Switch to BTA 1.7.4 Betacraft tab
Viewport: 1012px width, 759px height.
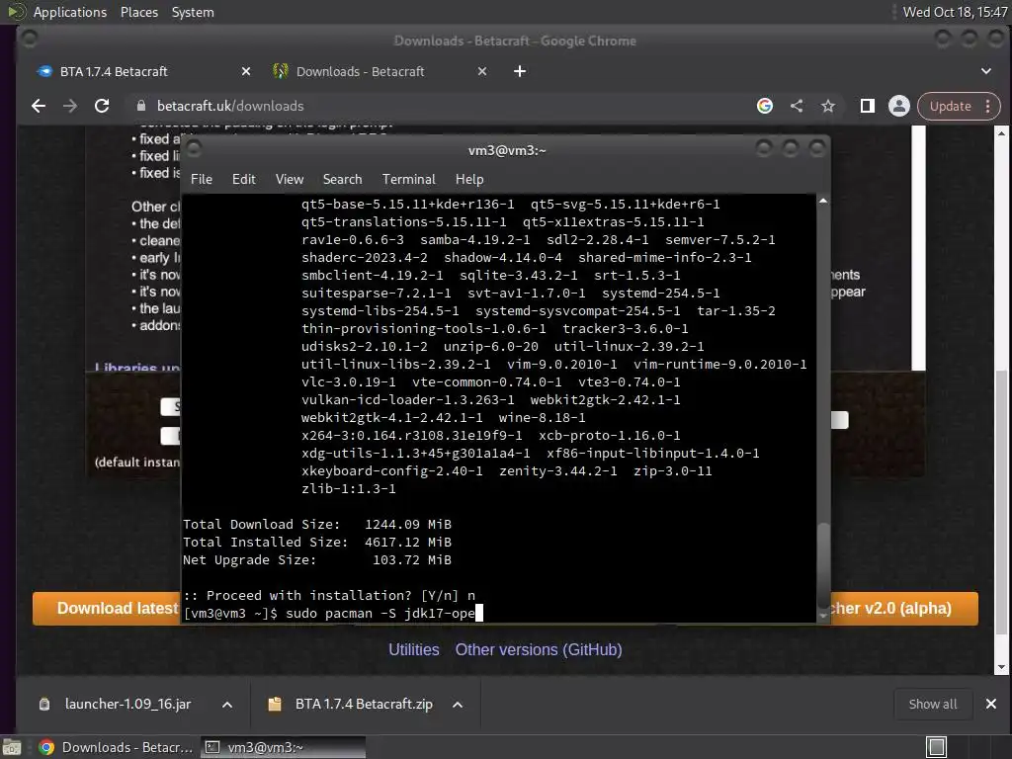[143, 71]
